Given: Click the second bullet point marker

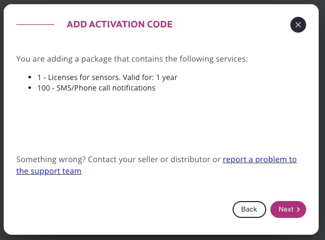Looking at the screenshot, I should [32, 88].
